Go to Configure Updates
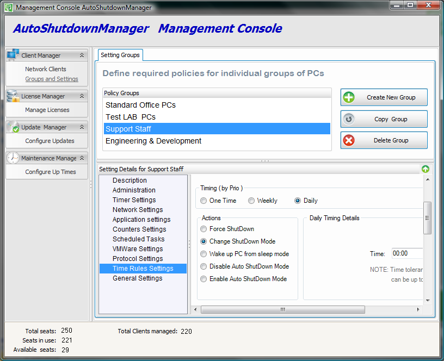The image size is (444, 361). (50, 141)
